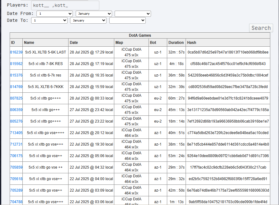Click the ID column header
The height and width of the screenshot is (205, 279).
[x=16, y=43]
